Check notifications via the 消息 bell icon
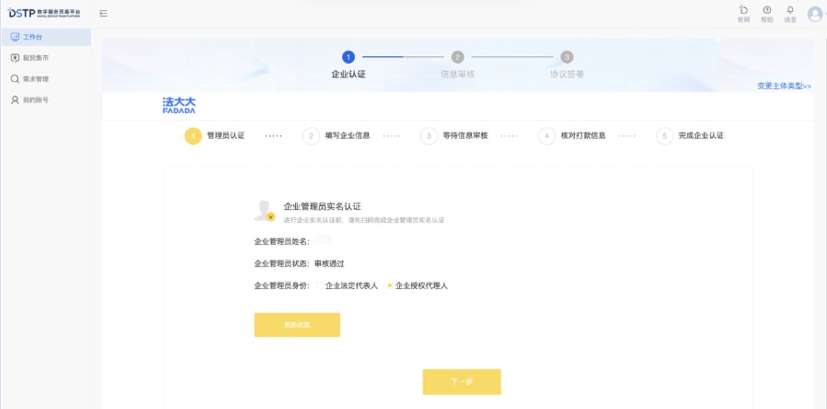This screenshot has width=827, height=409. [x=790, y=13]
